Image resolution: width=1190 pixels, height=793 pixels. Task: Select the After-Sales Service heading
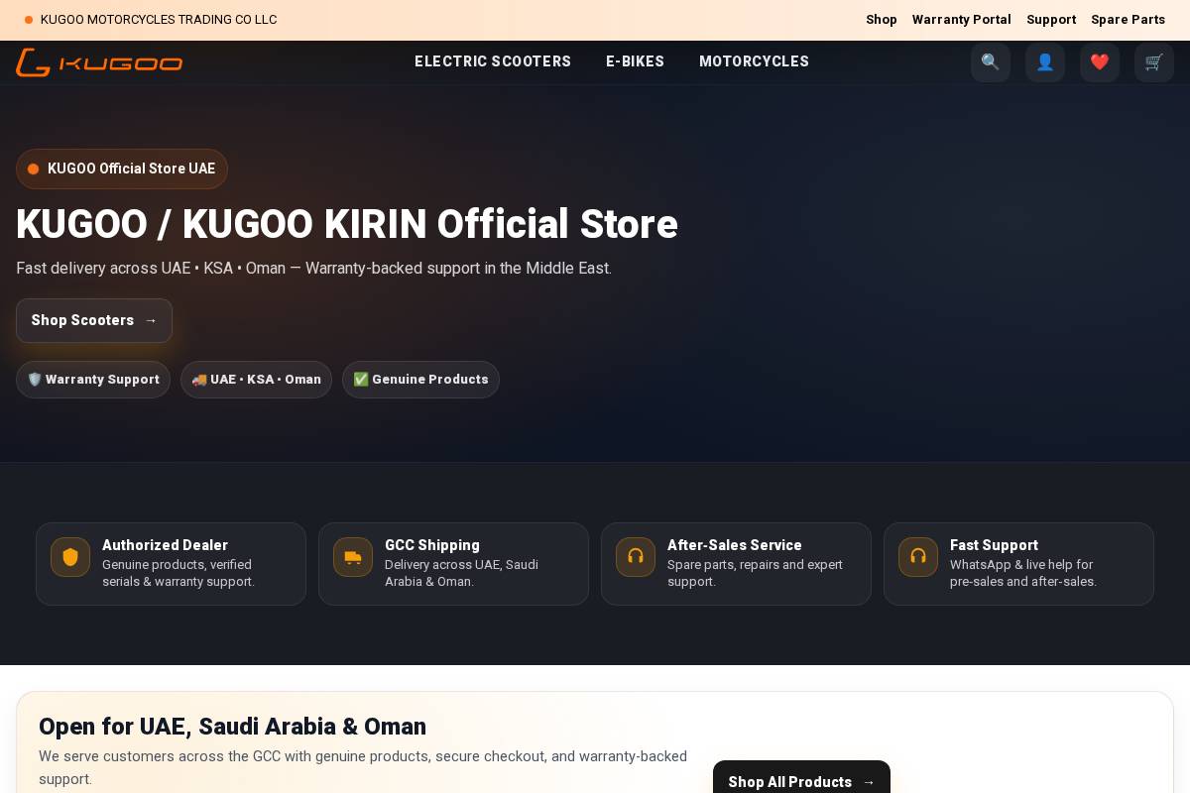coord(735,545)
